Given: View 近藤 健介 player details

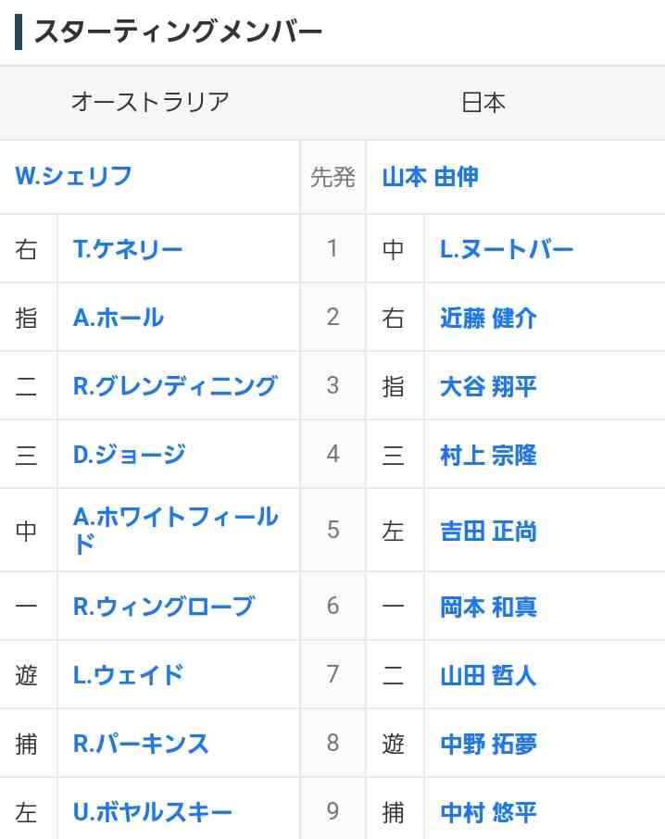Looking at the screenshot, I should [488, 318].
